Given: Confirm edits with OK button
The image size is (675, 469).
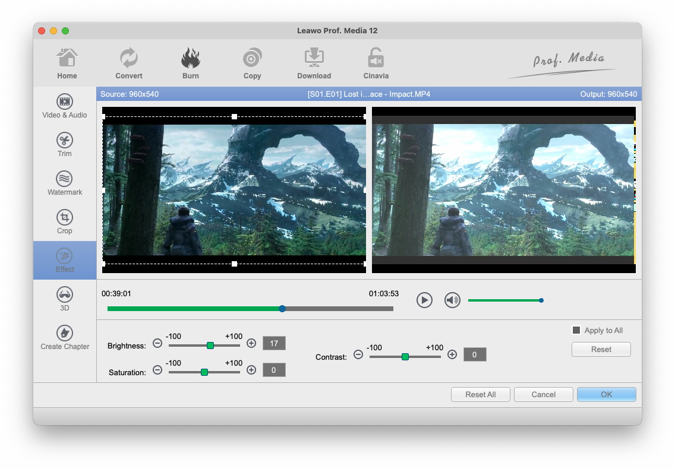Looking at the screenshot, I should pos(606,395).
